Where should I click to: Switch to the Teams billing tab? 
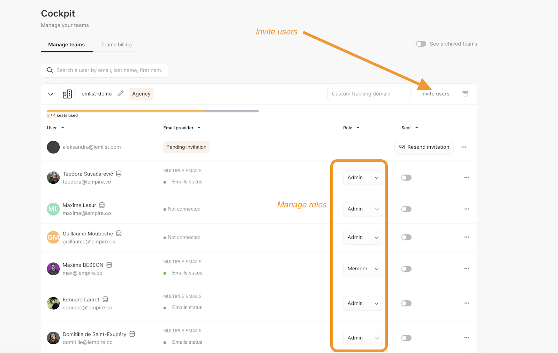point(116,45)
